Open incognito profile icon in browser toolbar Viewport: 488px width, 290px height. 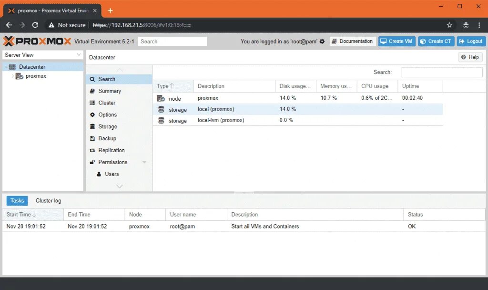pyautogui.click(x=466, y=25)
